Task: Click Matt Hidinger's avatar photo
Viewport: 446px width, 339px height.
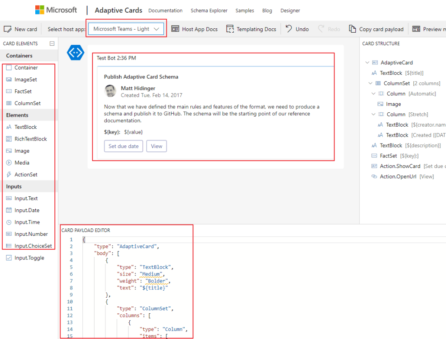Action: point(110,91)
